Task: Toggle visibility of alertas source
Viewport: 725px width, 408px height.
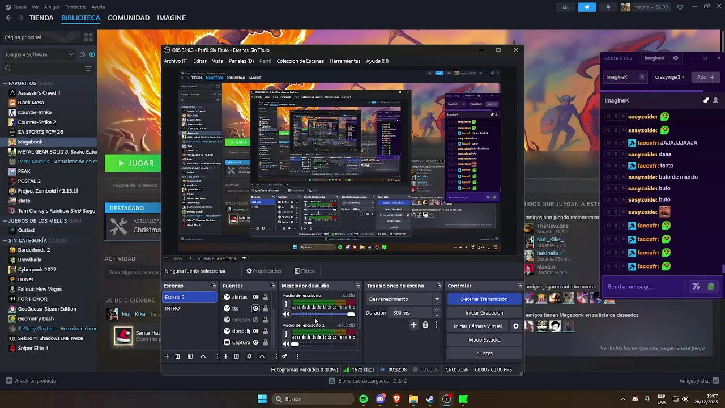Action: 255,297
